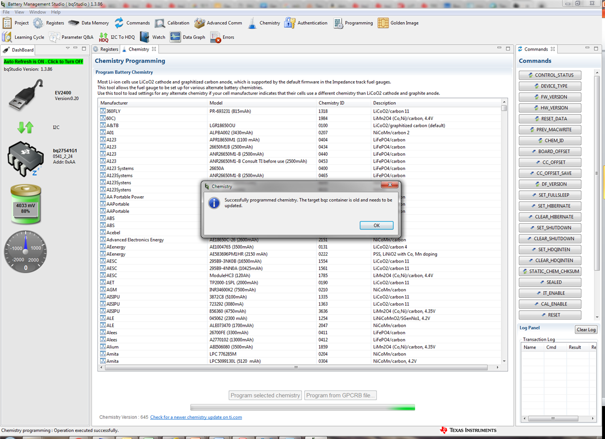Click Texas Instruments logo in status bar
This screenshot has height=439, width=605.
click(468, 430)
